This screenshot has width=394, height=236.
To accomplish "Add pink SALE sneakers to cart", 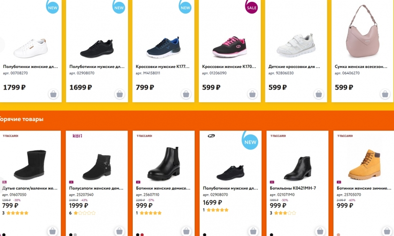I will coord(252,94).
